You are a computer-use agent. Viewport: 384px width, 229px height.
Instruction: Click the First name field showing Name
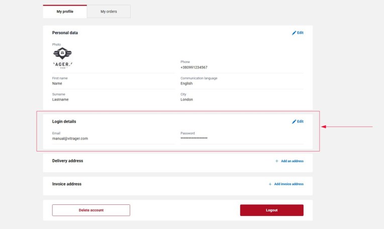tap(57, 84)
